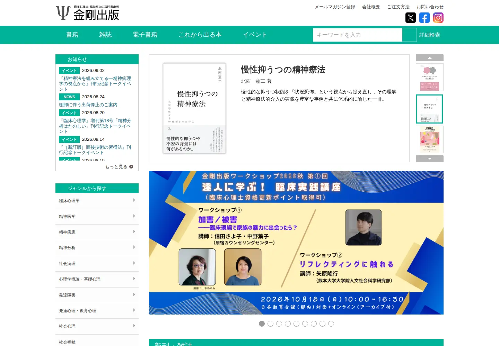Expand the 社会病理 genre
The width and height of the screenshot is (499, 346).
pyautogui.click(x=97, y=264)
